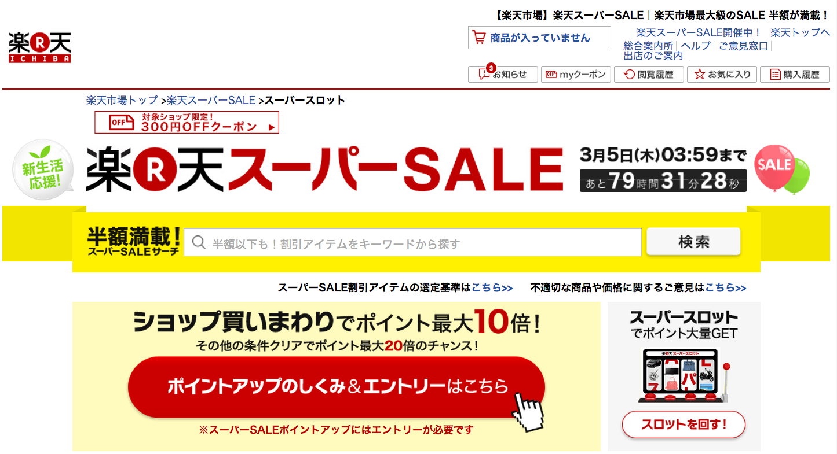Open 出店のご案内 link
This screenshot has height=454, width=837.
click(653, 56)
